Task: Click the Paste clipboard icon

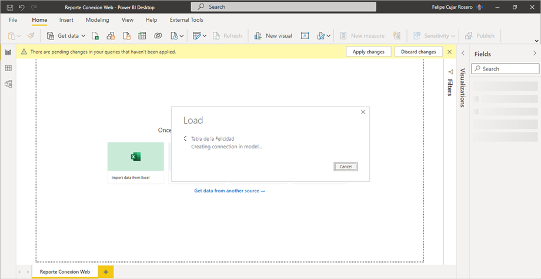Action: (x=11, y=35)
